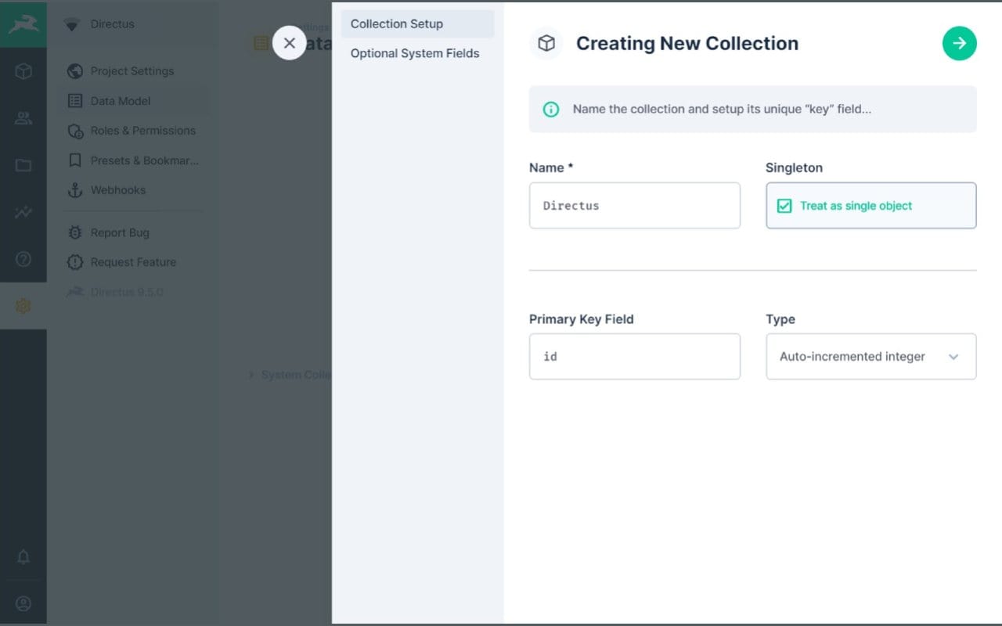Viewport: 1002px width, 626px height.
Task: Click the Report Bug icon
Action: pyautogui.click(x=75, y=232)
